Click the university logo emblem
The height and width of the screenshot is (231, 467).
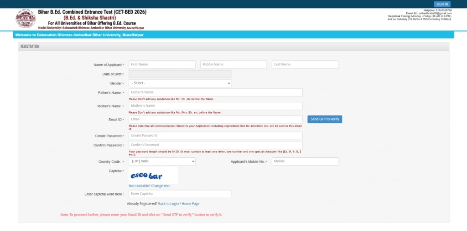point(26,19)
